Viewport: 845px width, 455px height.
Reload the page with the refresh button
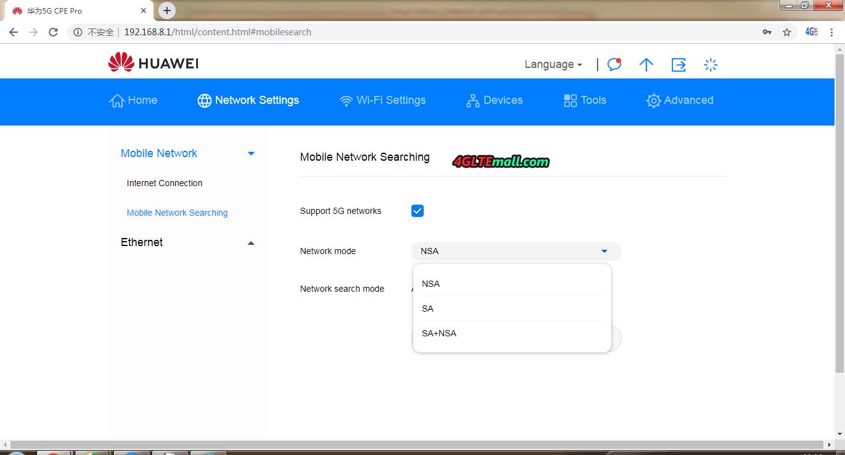(53, 32)
